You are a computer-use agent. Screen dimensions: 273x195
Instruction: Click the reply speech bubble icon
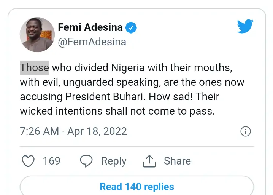coord(87,161)
